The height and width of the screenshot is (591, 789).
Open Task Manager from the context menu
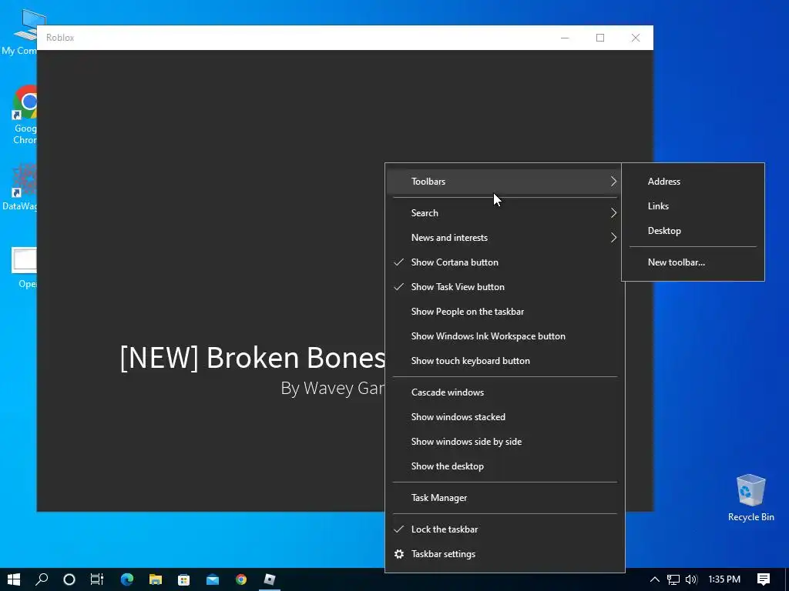505,498
